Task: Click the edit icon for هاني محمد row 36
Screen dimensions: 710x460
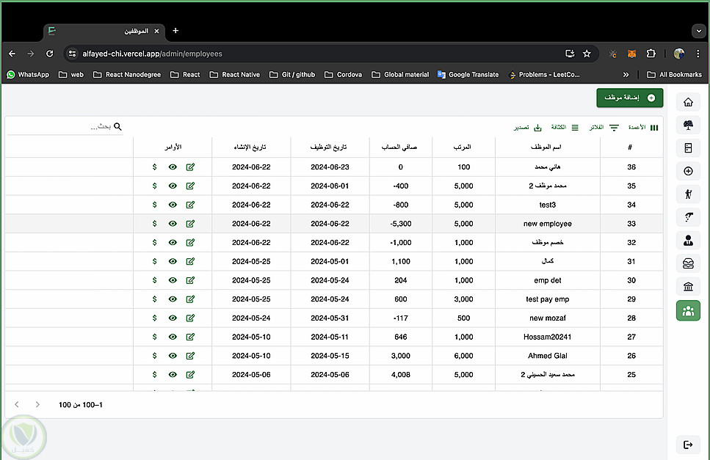Action: [190, 167]
